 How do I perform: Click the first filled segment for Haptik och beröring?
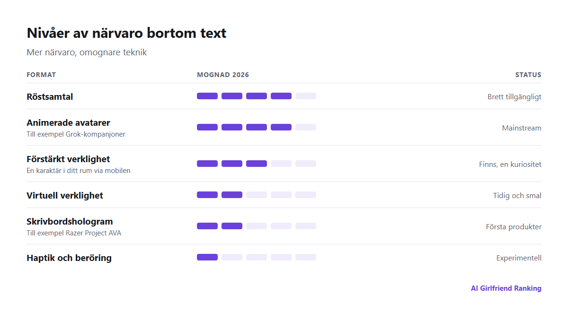tap(207, 257)
